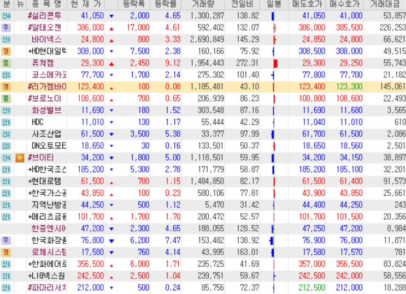The height and width of the screenshot is (294, 406).
Task: Click previous-day ratio 272.31 for 퓨쳐켐
Action: pos(248,63)
